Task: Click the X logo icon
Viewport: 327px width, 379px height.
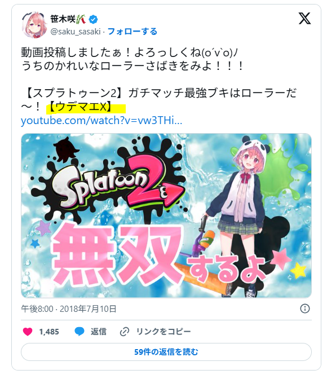Action: (x=304, y=19)
